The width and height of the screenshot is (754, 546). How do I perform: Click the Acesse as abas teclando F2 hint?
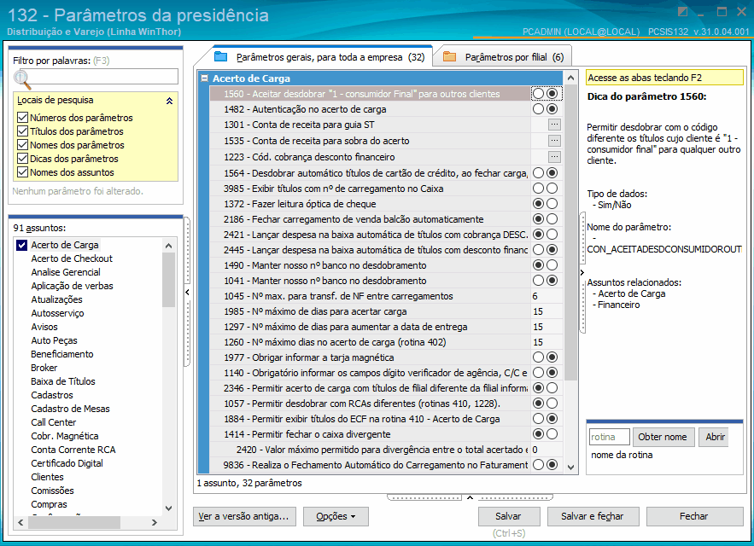point(664,78)
